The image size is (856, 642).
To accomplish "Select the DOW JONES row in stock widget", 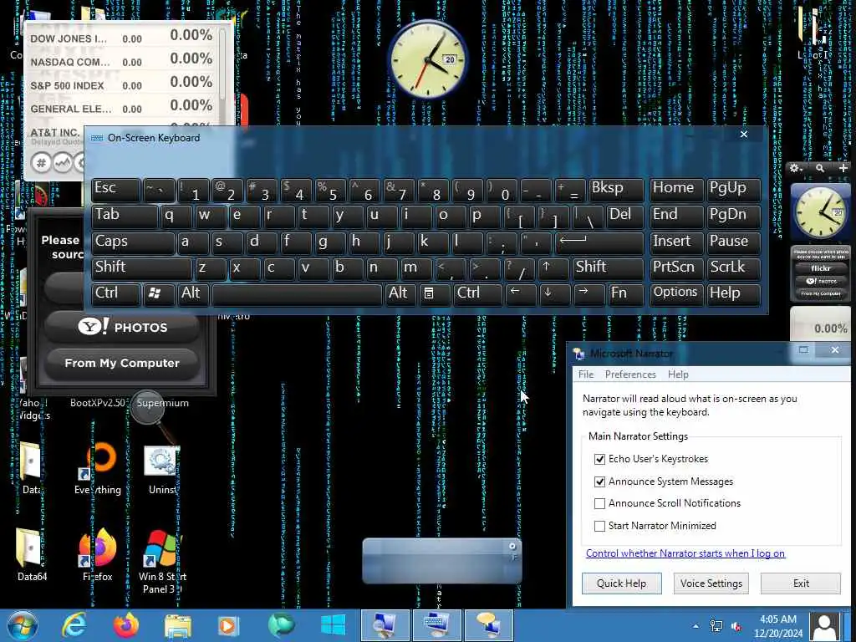I will coord(121,37).
